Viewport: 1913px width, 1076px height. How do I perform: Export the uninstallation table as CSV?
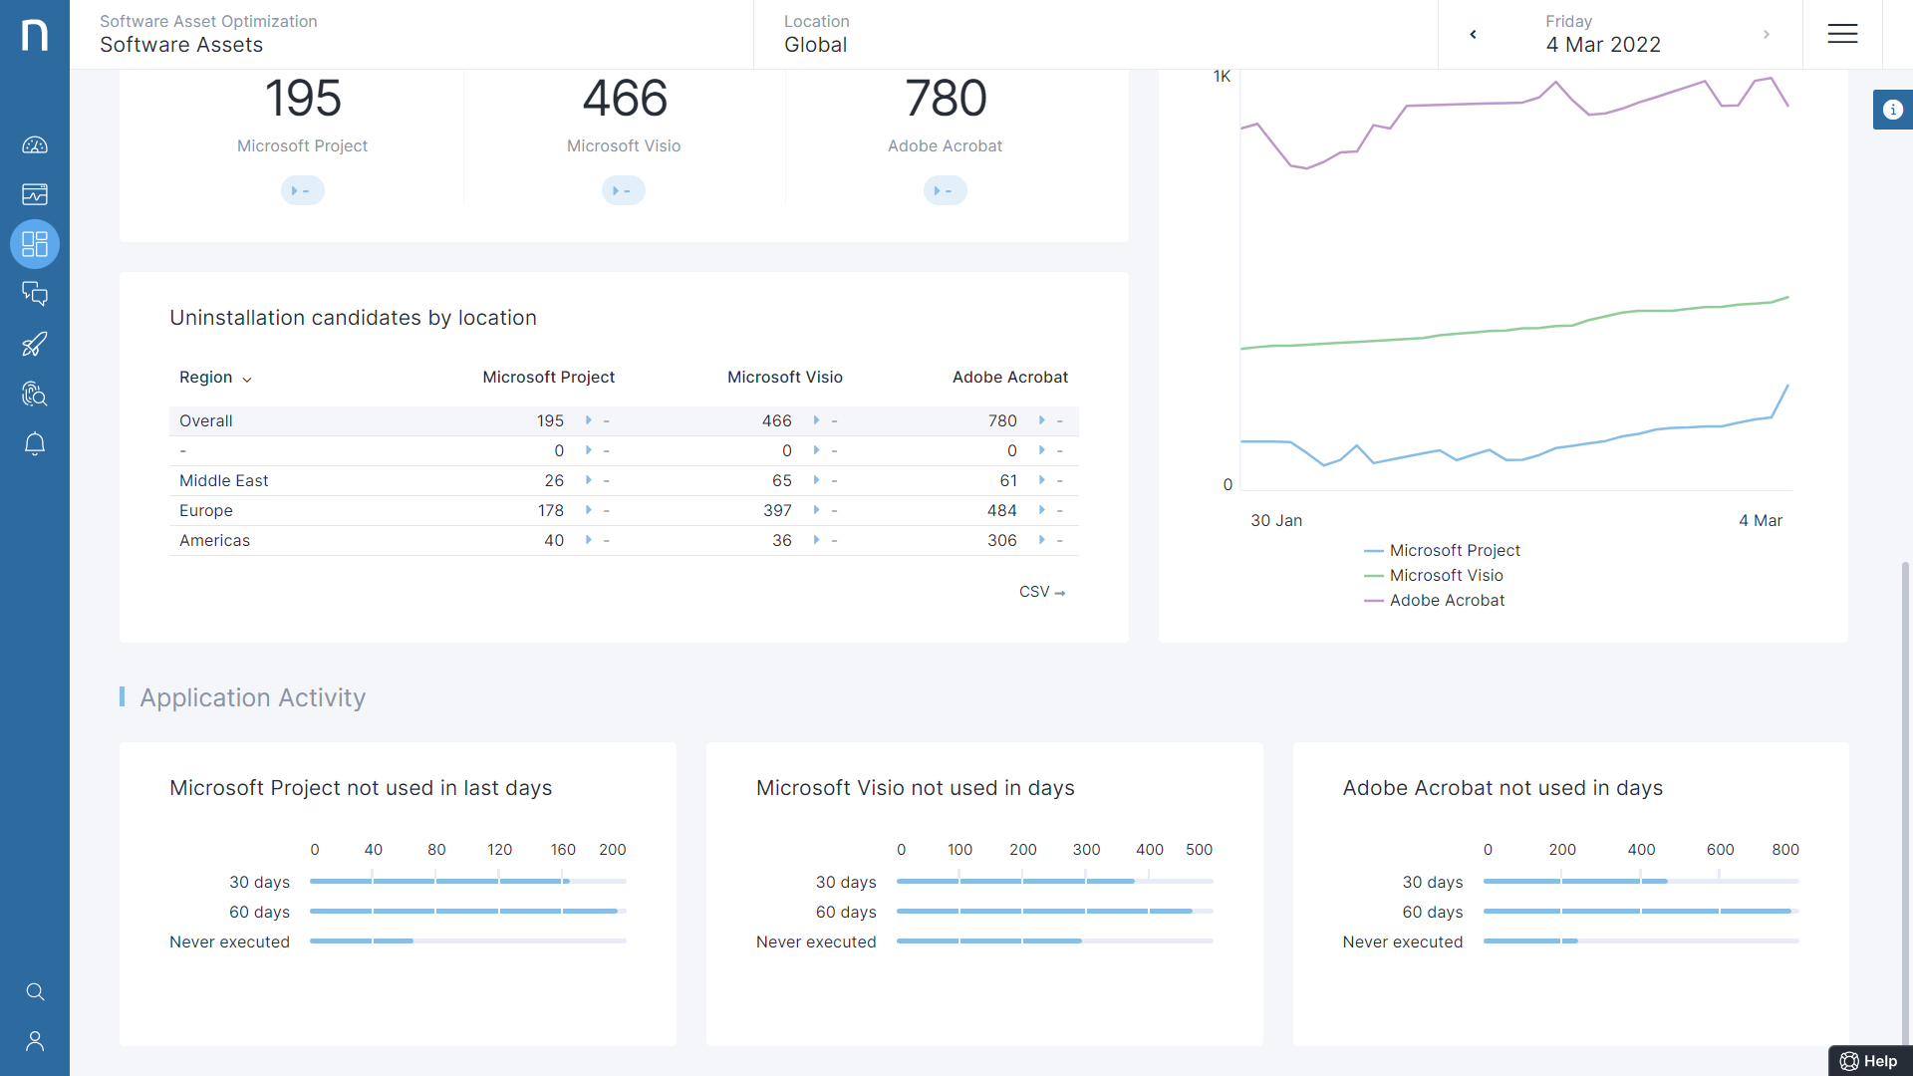pyautogui.click(x=1041, y=591)
